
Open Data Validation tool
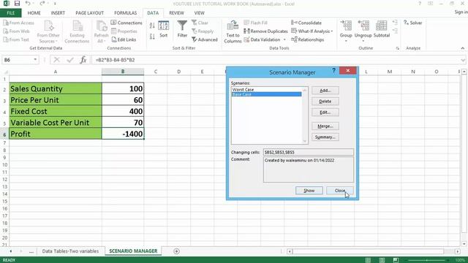pos(262,39)
